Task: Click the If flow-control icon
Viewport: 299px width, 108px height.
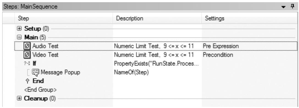Action: [x=27, y=64]
